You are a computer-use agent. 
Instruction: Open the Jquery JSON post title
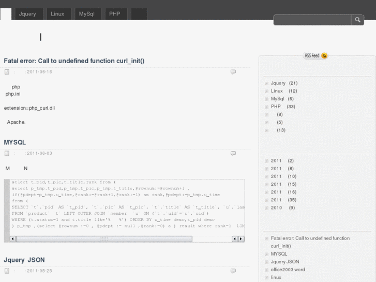click(24, 260)
